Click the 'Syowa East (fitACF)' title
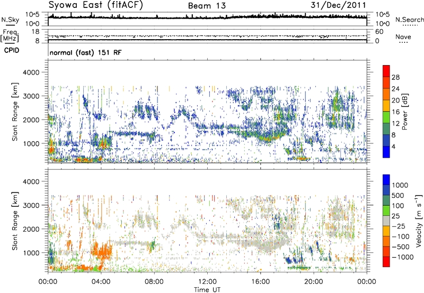 coord(96,5)
